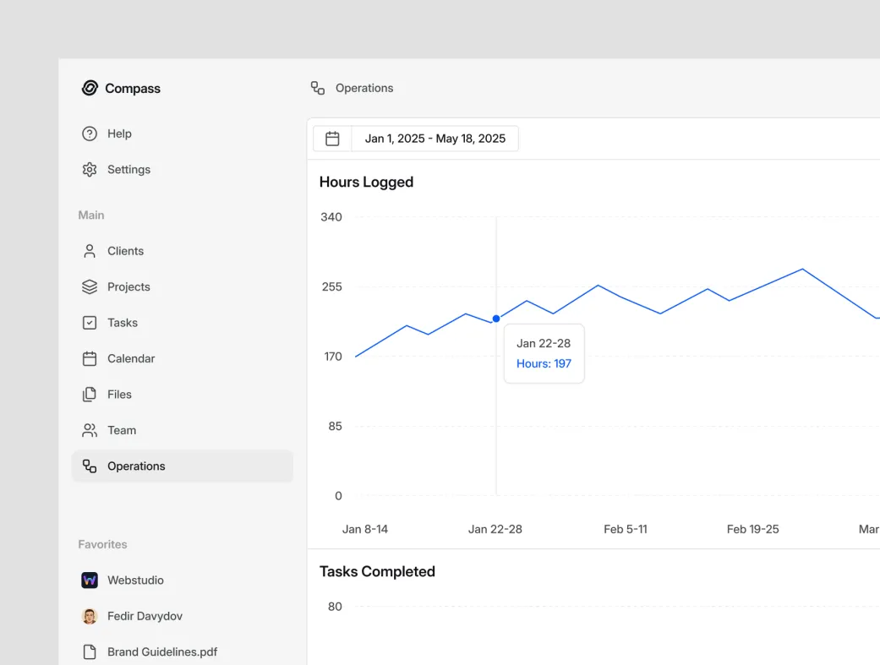The image size is (880, 665).
Task: Open Help via question mark icon
Action: click(x=90, y=134)
